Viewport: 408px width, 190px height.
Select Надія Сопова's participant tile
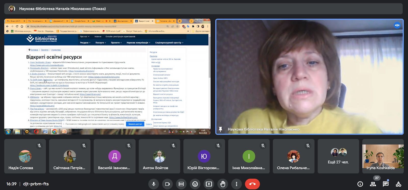click(x=25, y=156)
